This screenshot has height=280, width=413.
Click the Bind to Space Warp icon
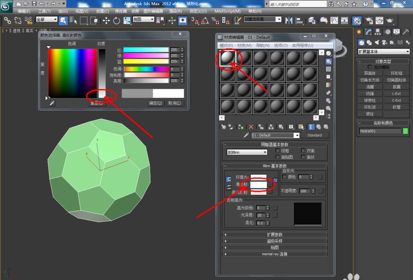click(28, 20)
